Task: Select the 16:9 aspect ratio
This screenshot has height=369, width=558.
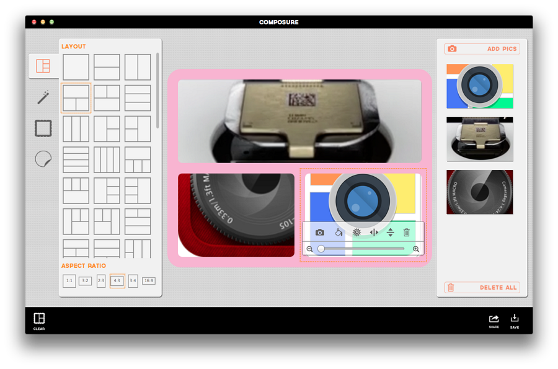Action: [149, 281]
